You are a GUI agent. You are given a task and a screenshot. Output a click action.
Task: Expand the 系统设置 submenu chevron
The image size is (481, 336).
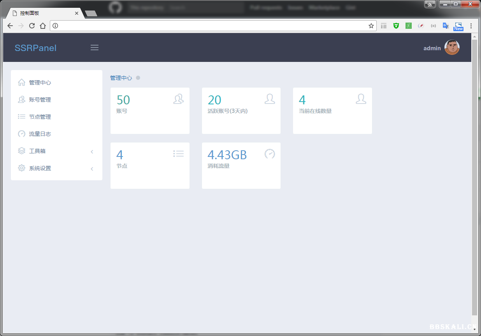pyautogui.click(x=92, y=169)
